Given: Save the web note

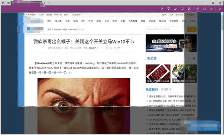Looking at the screenshot, I should [205, 9].
